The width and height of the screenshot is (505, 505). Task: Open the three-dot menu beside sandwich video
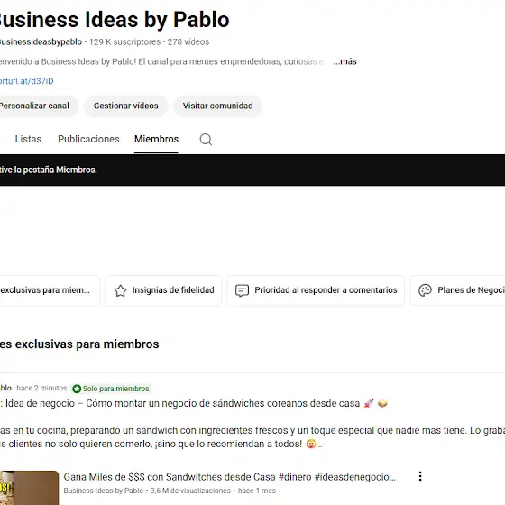[420, 476]
